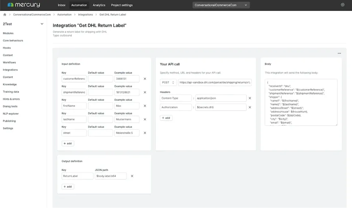Delete the Authorization header

[x=250, y=107]
